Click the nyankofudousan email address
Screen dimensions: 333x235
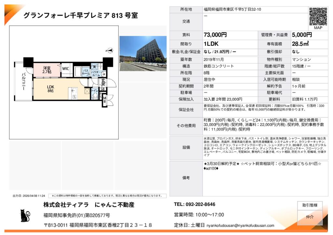tap(240, 225)
